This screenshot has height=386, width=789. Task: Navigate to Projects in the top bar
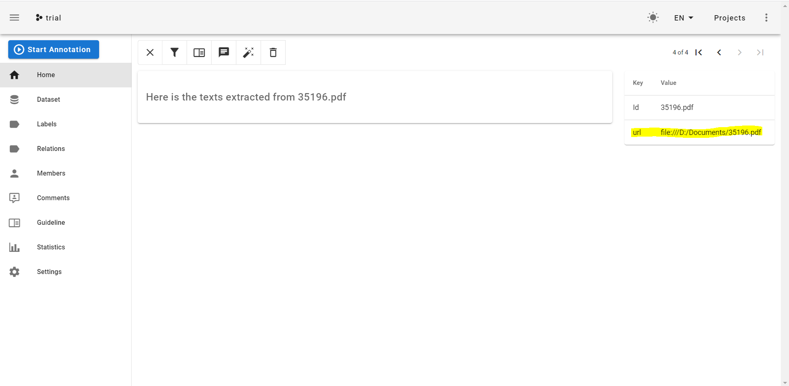click(x=729, y=18)
